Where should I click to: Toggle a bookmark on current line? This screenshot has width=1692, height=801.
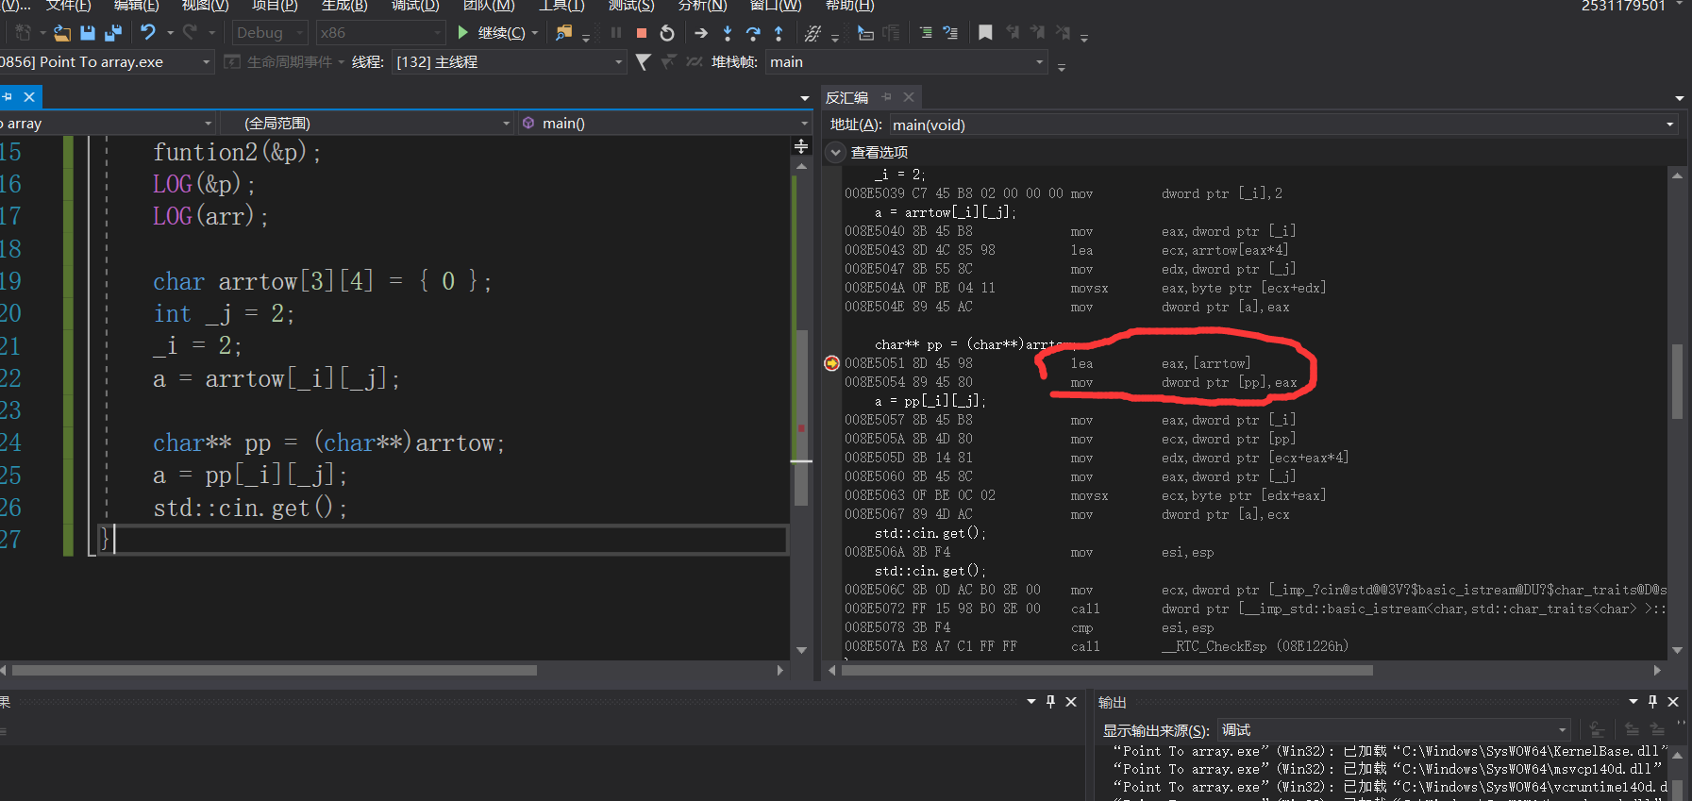coord(985,33)
